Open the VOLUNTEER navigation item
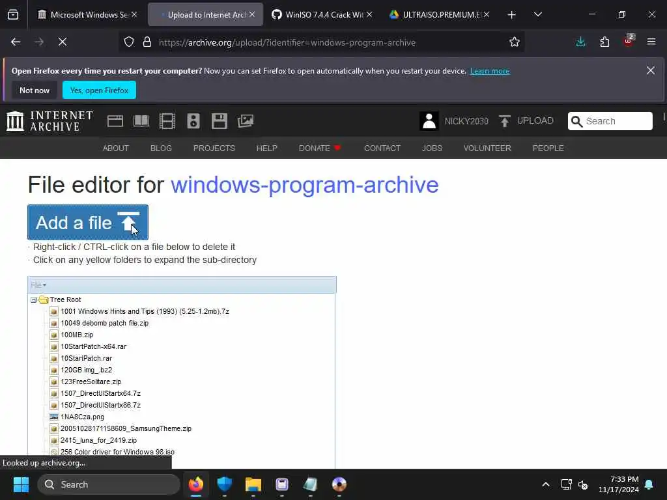Viewport: 667px width, 500px height. coord(487,148)
